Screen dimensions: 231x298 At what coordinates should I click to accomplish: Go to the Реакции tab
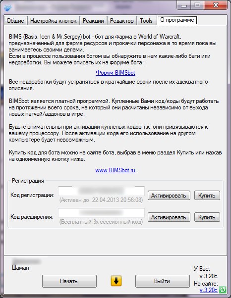(93, 20)
